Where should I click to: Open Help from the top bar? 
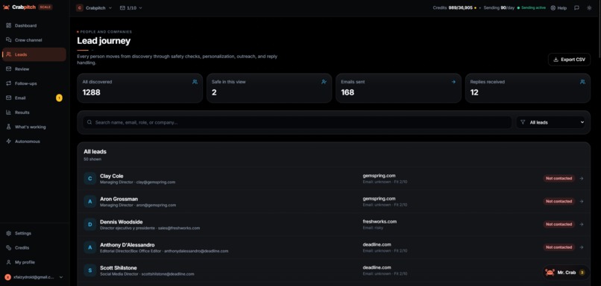pyautogui.click(x=558, y=7)
